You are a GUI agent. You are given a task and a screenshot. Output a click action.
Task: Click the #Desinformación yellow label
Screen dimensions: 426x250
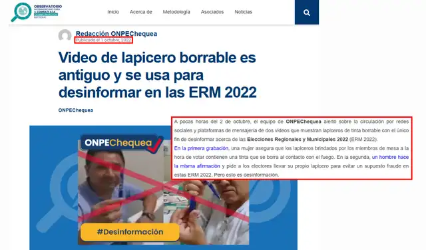pyautogui.click(x=130, y=232)
